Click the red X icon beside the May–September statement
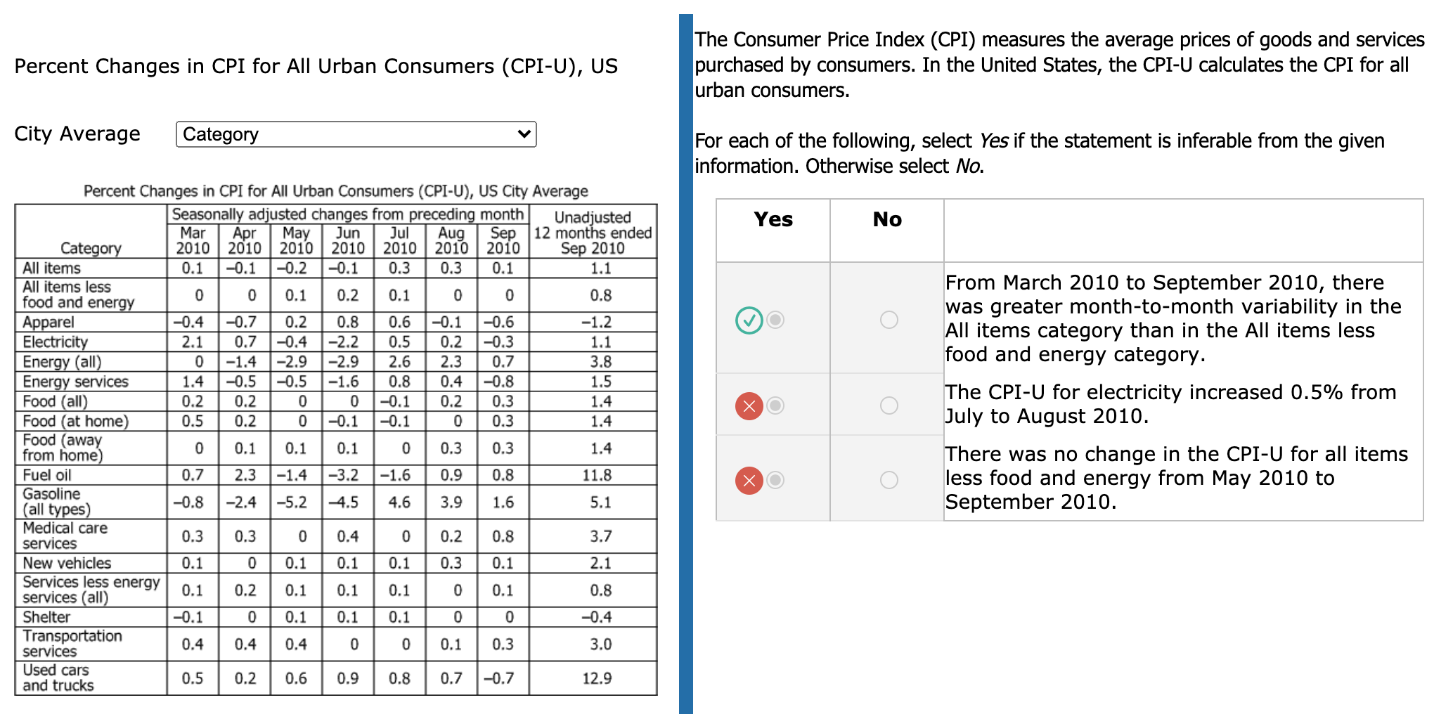Viewport: 1434px width, 714px height. click(749, 481)
